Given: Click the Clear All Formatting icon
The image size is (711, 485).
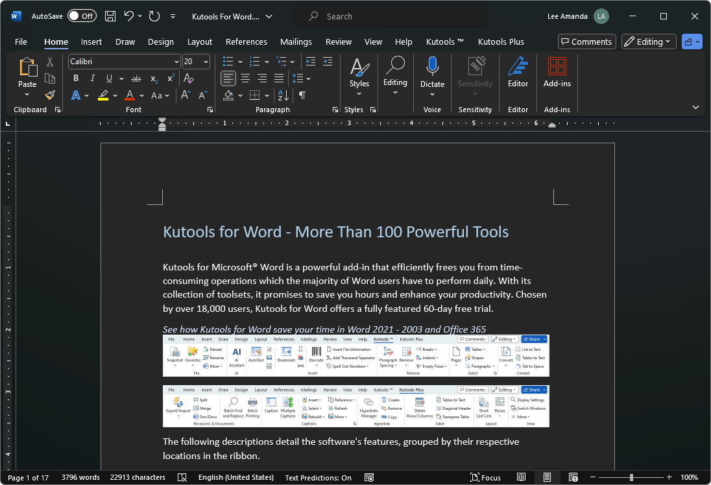Looking at the screenshot, I should pos(189,78).
